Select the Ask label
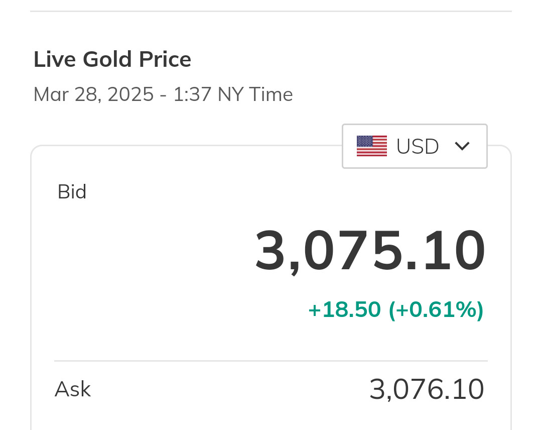542x430 pixels. pyautogui.click(x=73, y=389)
